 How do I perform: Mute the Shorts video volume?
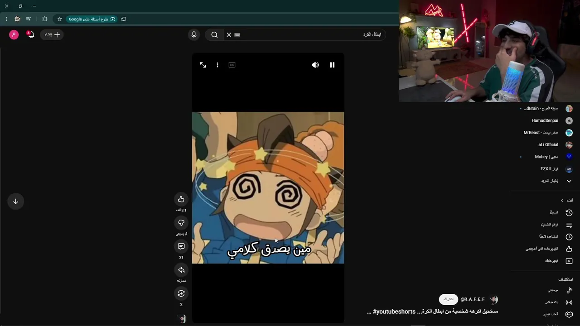pyautogui.click(x=315, y=65)
